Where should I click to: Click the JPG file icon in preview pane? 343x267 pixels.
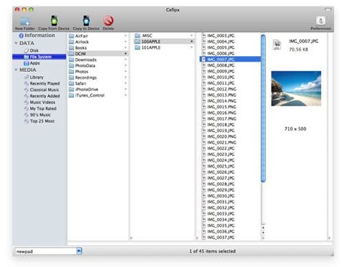coord(277,44)
